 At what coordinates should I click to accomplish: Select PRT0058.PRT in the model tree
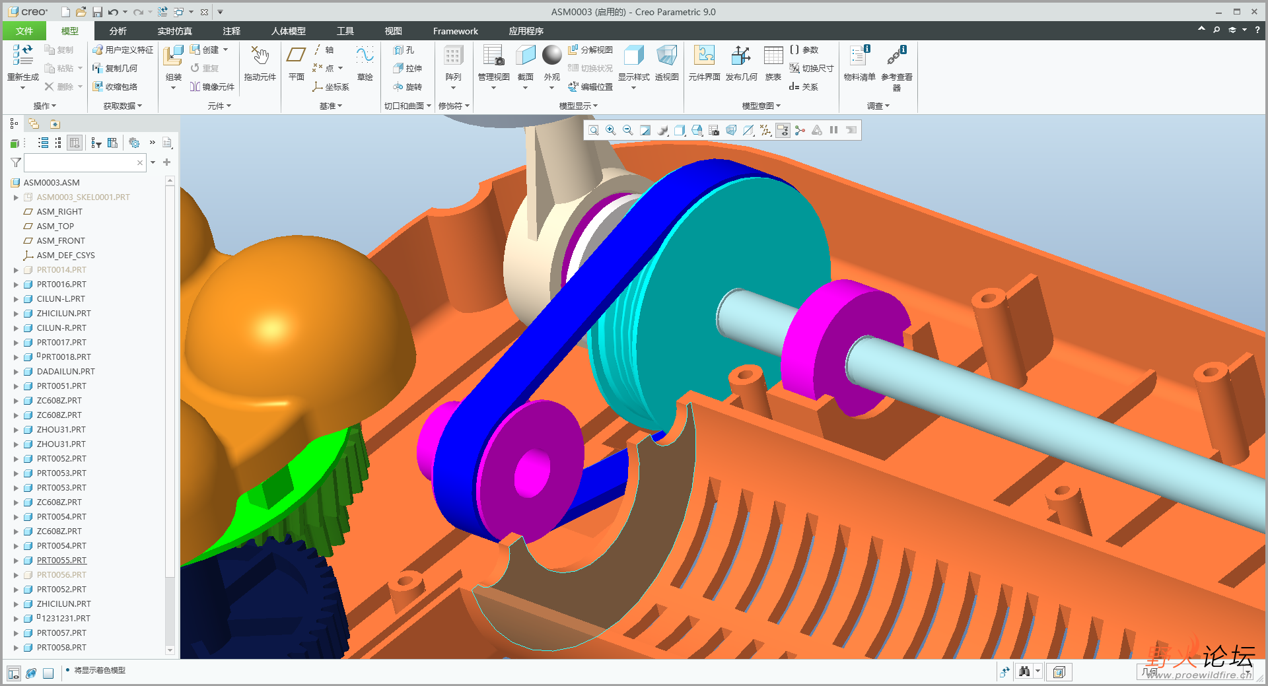point(61,648)
